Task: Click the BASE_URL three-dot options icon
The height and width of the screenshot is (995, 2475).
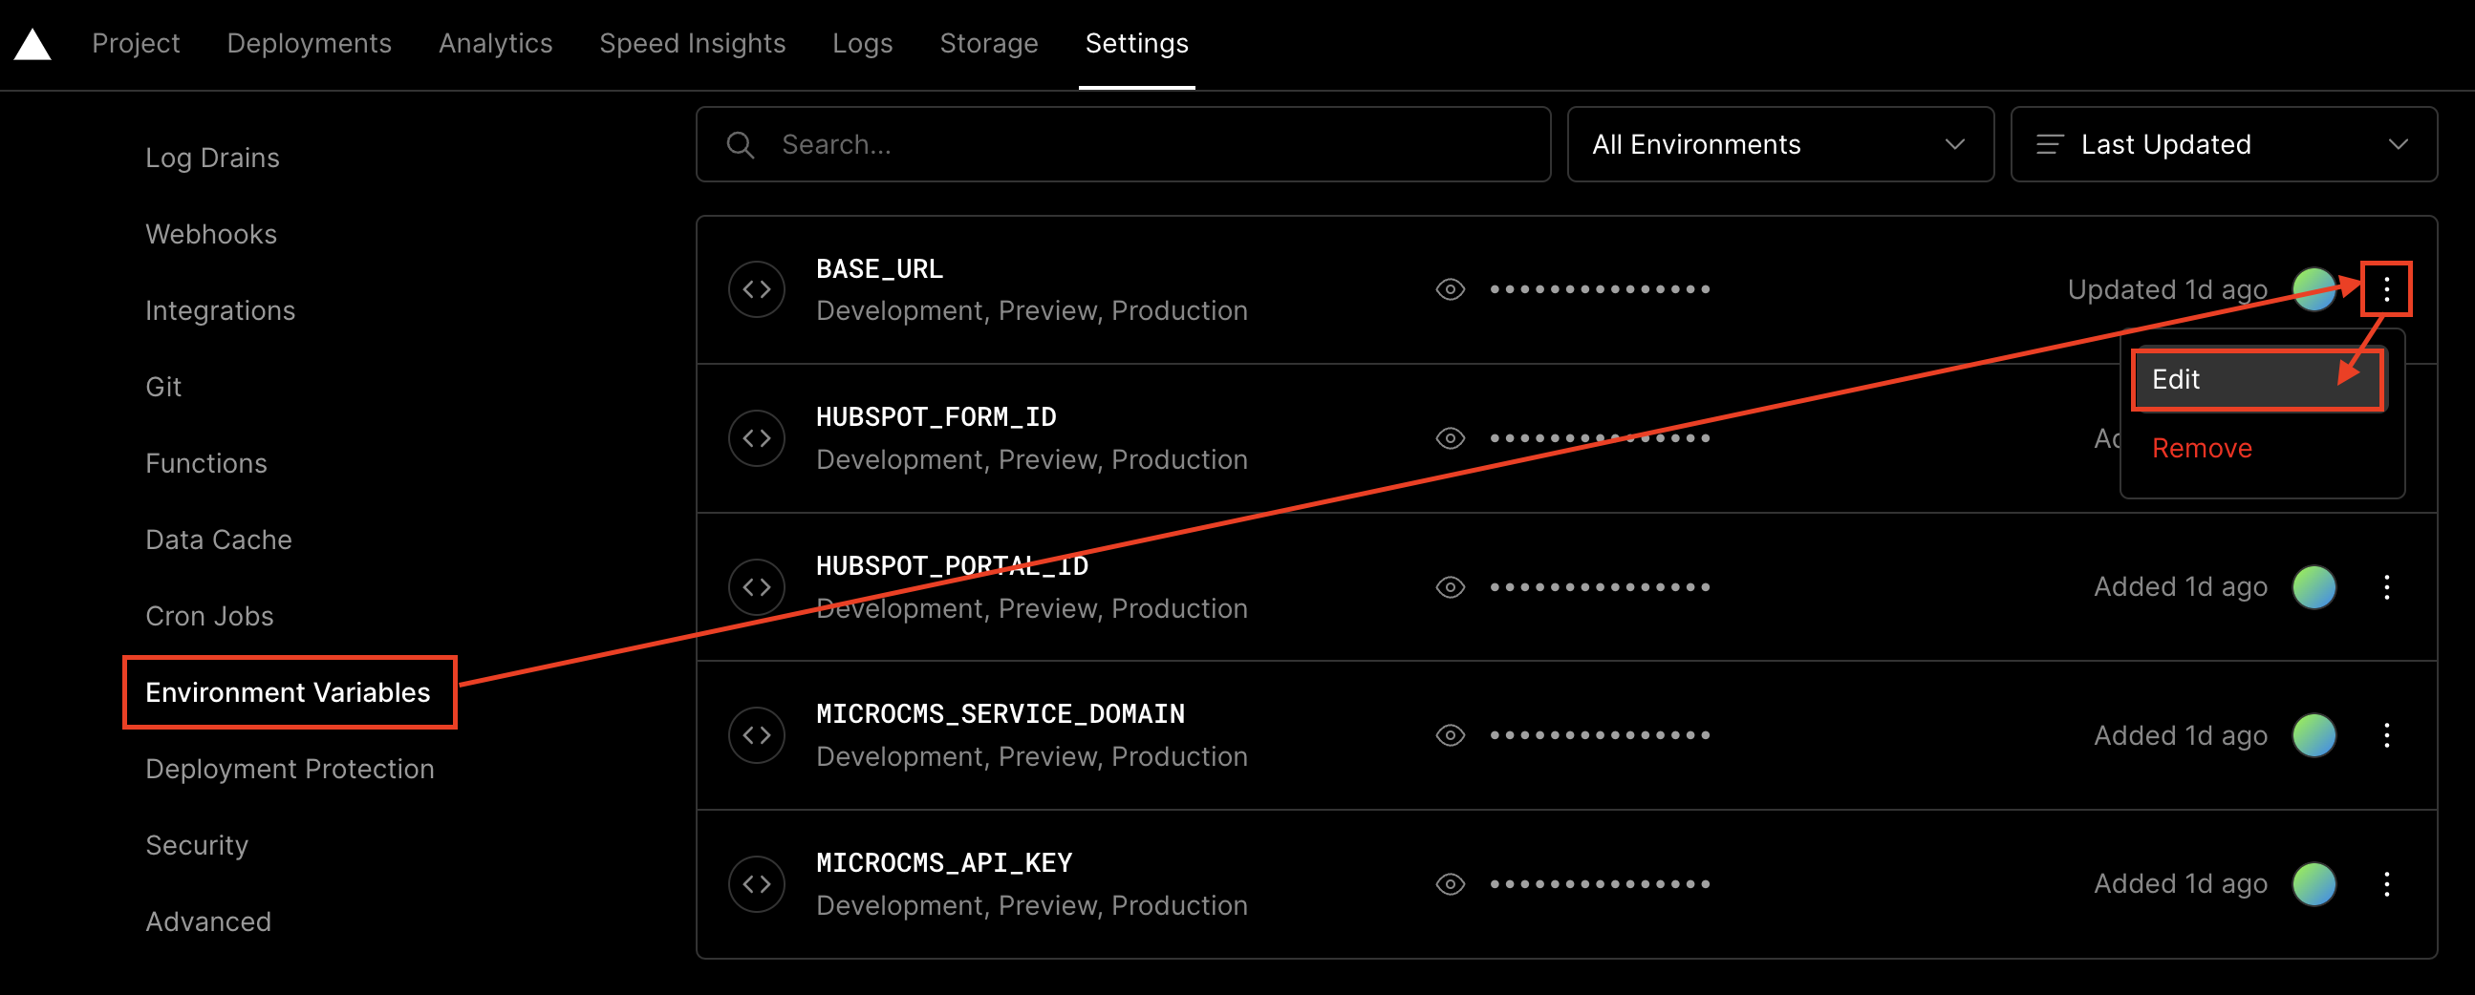Action: click(2385, 289)
